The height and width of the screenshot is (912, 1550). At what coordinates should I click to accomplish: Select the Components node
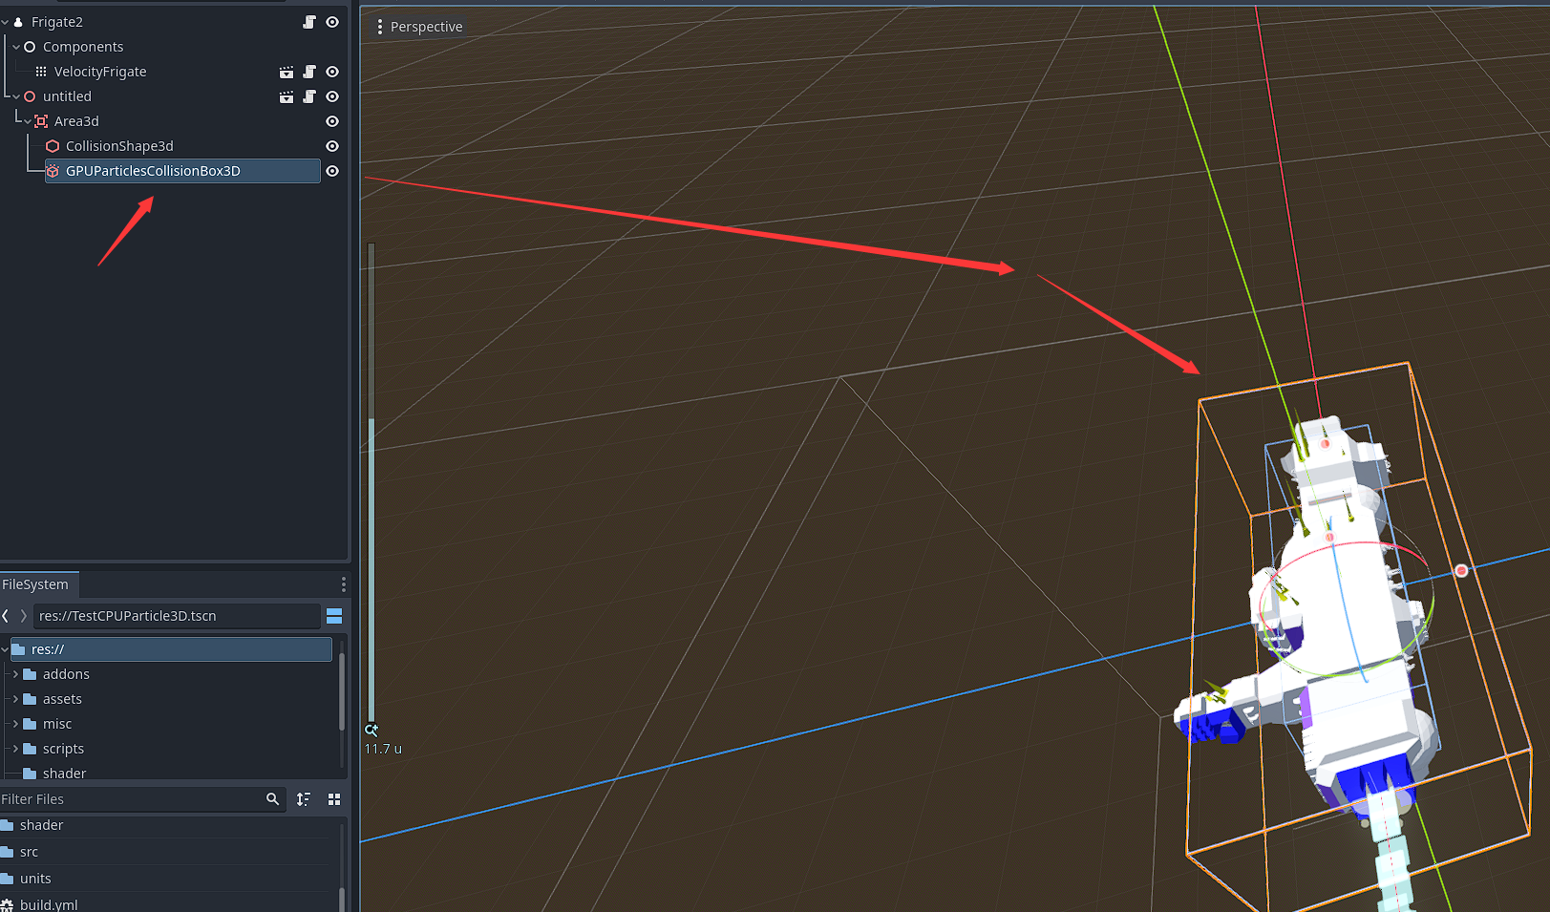click(83, 47)
